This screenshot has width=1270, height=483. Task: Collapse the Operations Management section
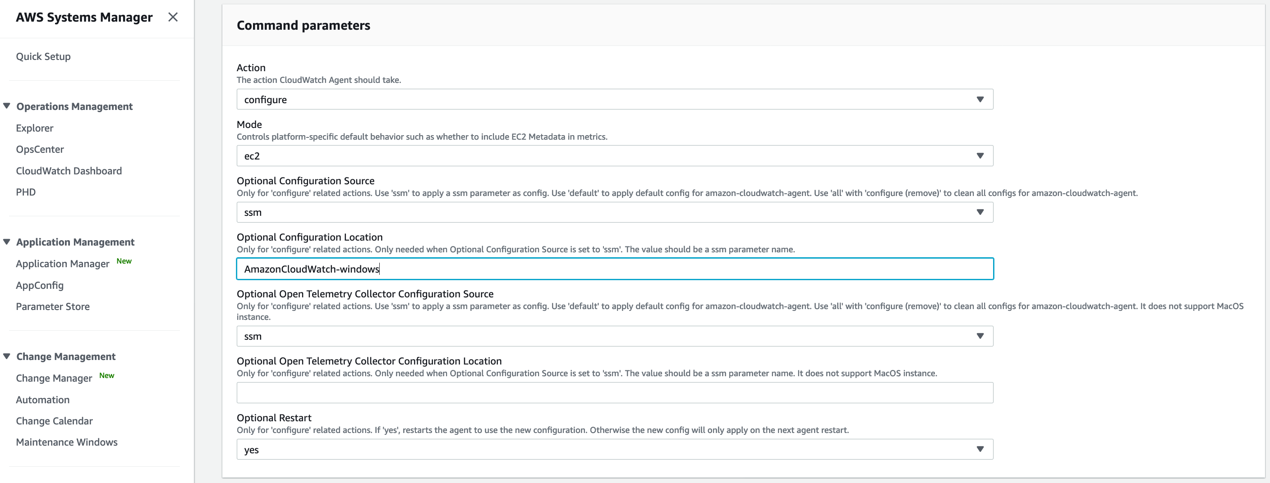coord(7,106)
